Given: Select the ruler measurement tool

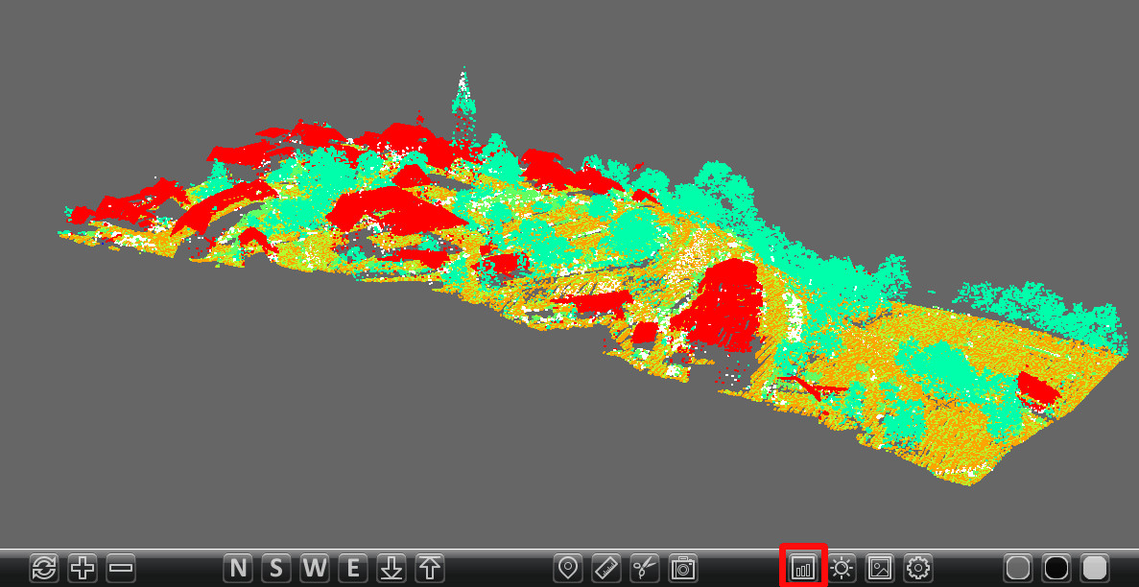Looking at the screenshot, I should 606,568.
